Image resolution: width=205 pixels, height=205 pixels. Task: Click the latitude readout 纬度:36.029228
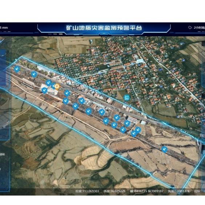coord(114,191)
